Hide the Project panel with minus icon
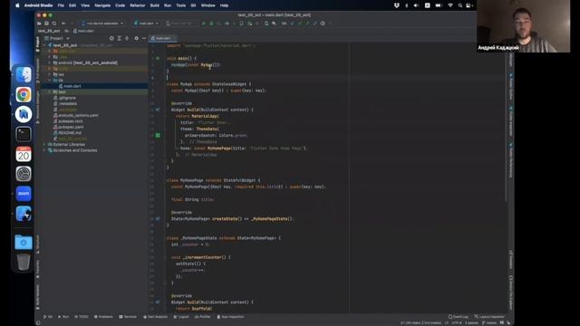Screen dimensions: 580x326 tap(144, 38)
